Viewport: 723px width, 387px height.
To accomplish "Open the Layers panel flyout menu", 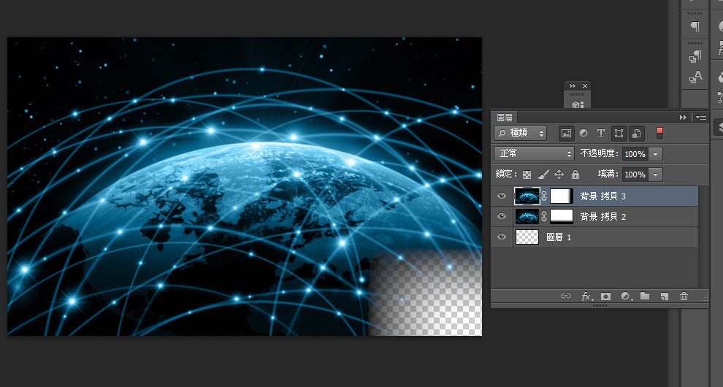I will (701, 118).
